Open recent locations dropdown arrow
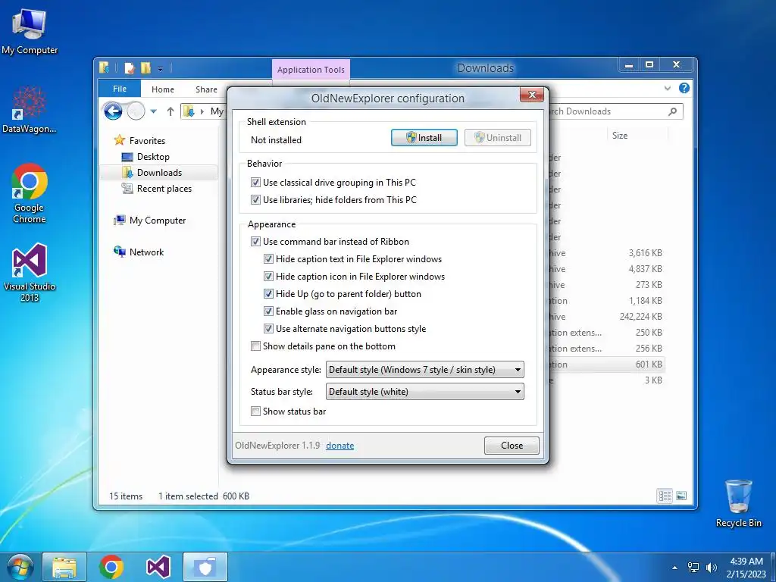 153,111
